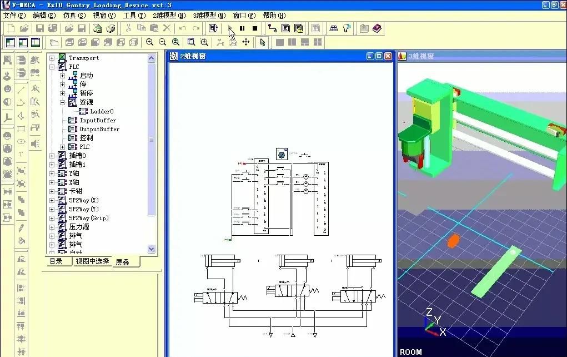Select the Ladder0 item in tree
This screenshot has height=357, width=567.
coord(102,111)
